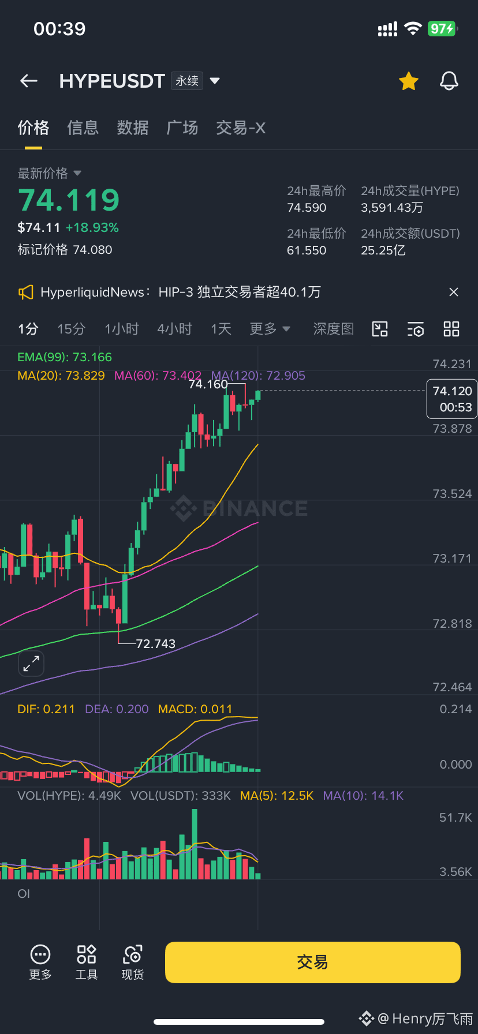Tap the MA(60): 73.402 indicator label
This screenshot has height=1034, width=478.
coord(158,376)
